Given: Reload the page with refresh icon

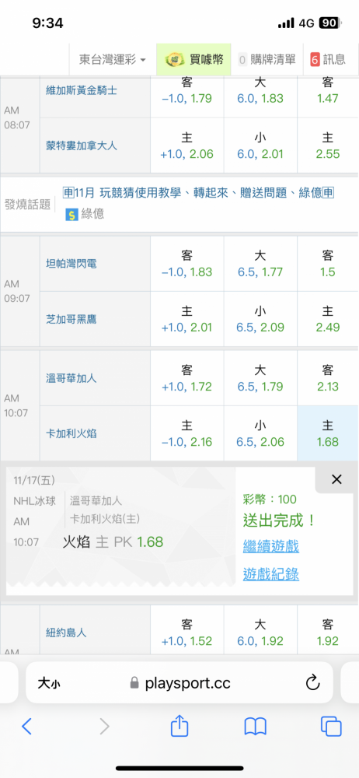Looking at the screenshot, I should pos(312,683).
